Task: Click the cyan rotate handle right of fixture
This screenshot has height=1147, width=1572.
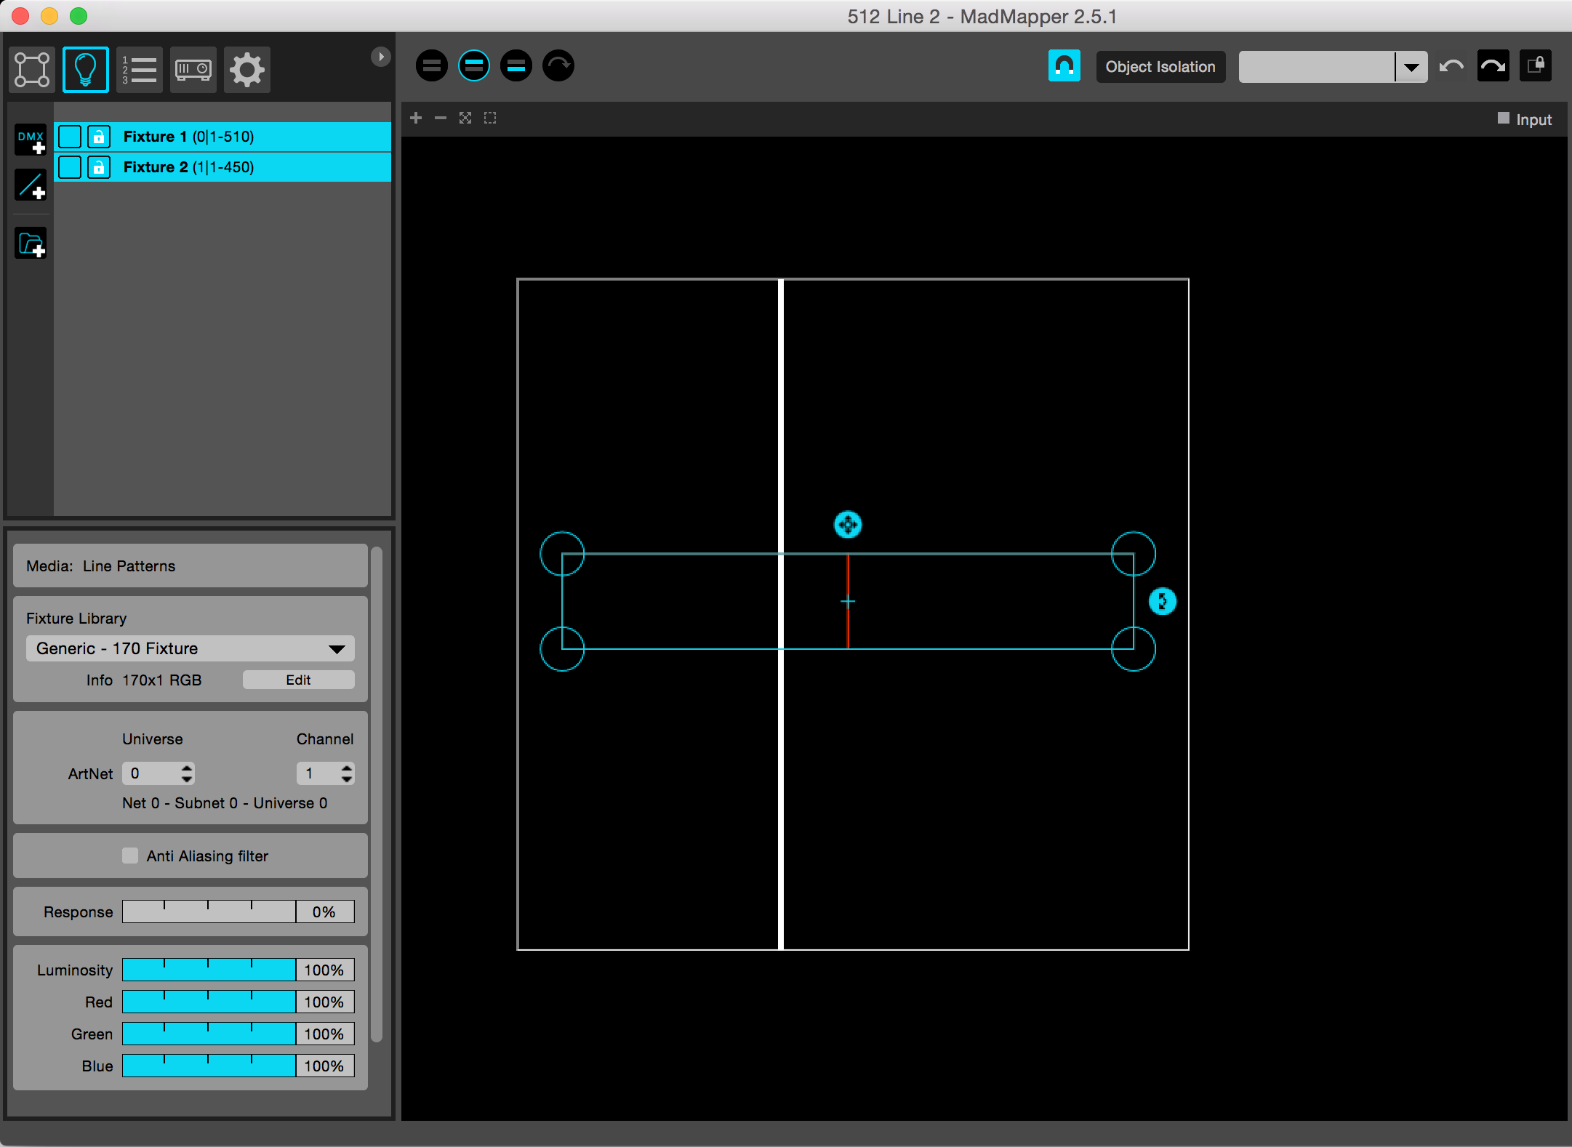Action: (x=1162, y=601)
